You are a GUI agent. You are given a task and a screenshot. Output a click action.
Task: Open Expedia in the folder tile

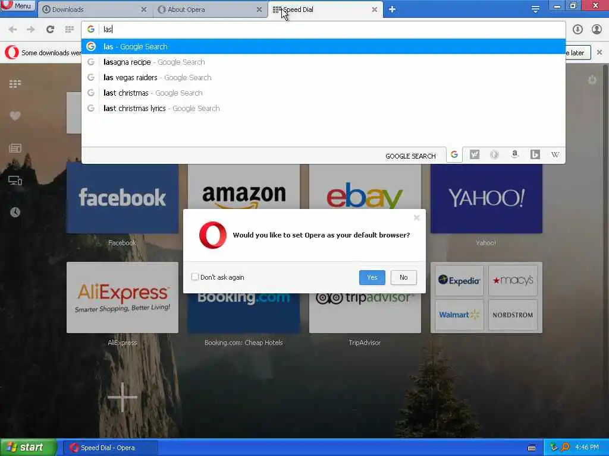[459, 280]
